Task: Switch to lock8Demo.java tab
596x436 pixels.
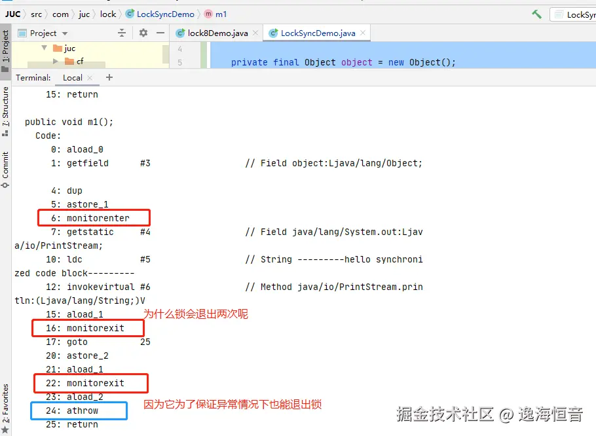Action: coord(217,33)
